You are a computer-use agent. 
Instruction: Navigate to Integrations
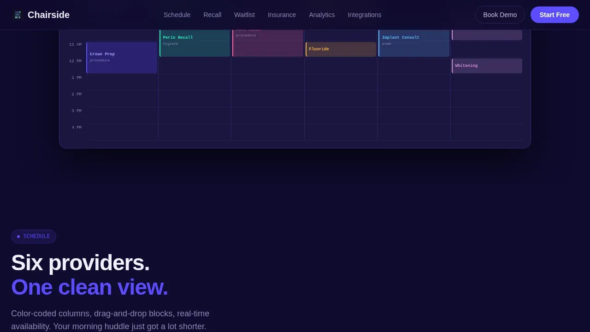coord(365,15)
